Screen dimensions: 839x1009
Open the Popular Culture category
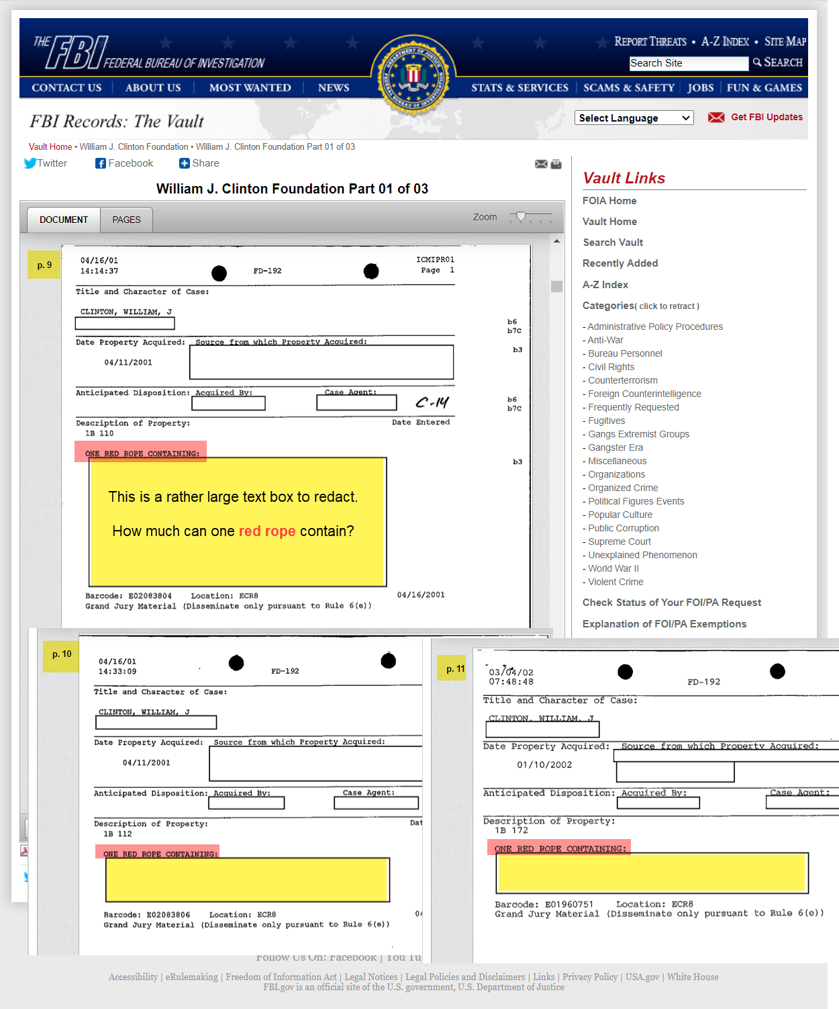click(x=620, y=515)
